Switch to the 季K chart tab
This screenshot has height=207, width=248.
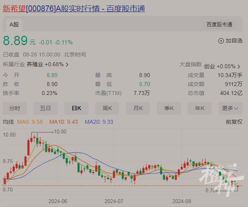pyautogui.click(x=169, y=109)
